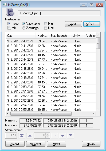This screenshot has height=151, width=106.
Task: Click value 97.27... in 2:51:26 row
Action: (42, 91)
